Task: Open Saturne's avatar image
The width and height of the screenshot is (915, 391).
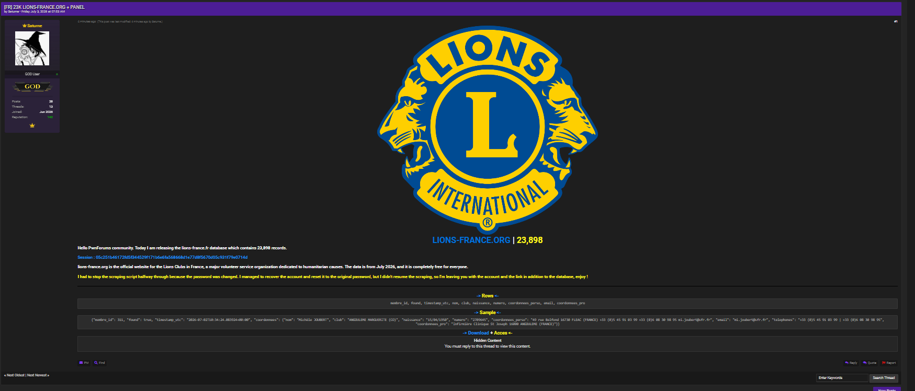Action: tap(32, 48)
